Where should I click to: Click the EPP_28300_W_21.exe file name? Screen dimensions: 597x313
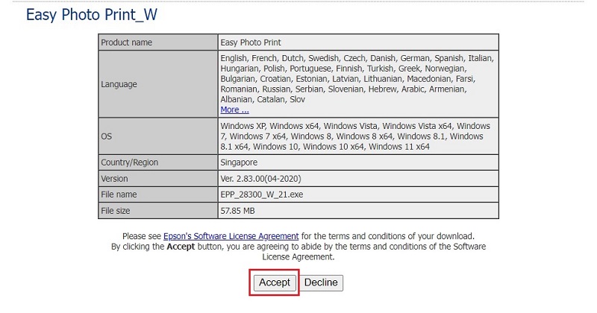pos(262,195)
